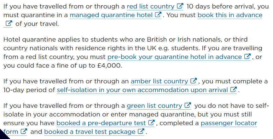Open the red list country link
This screenshot has height=139, width=273.
click(150, 6)
